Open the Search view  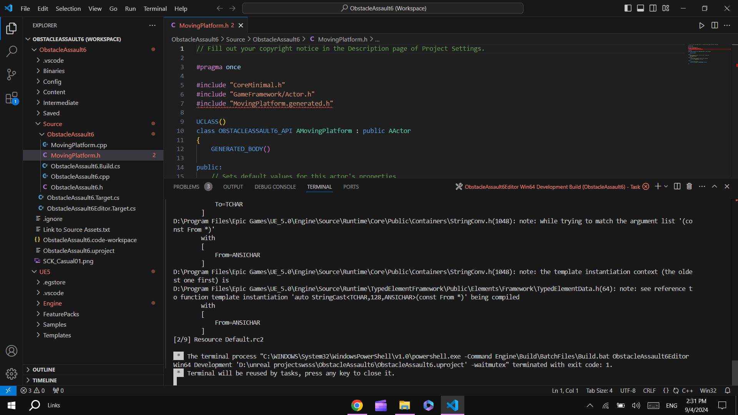[12, 51]
